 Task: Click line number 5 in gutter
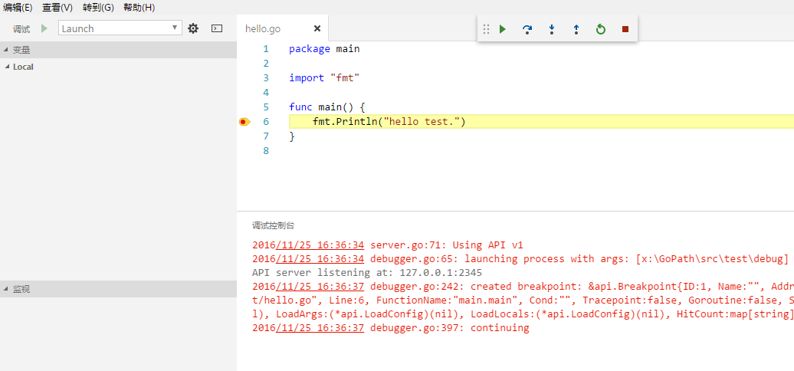(266, 107)
